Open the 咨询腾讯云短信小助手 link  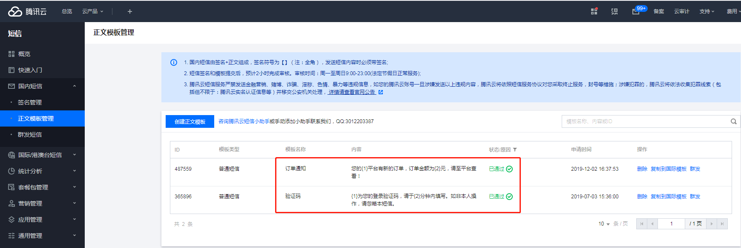pos(244,121)
